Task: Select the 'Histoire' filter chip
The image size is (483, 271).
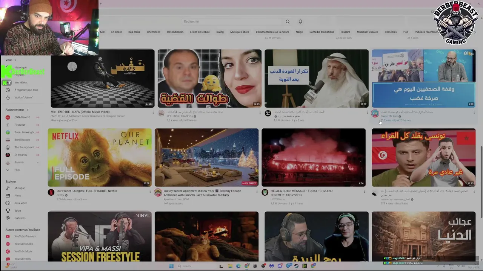Action: 345,32
